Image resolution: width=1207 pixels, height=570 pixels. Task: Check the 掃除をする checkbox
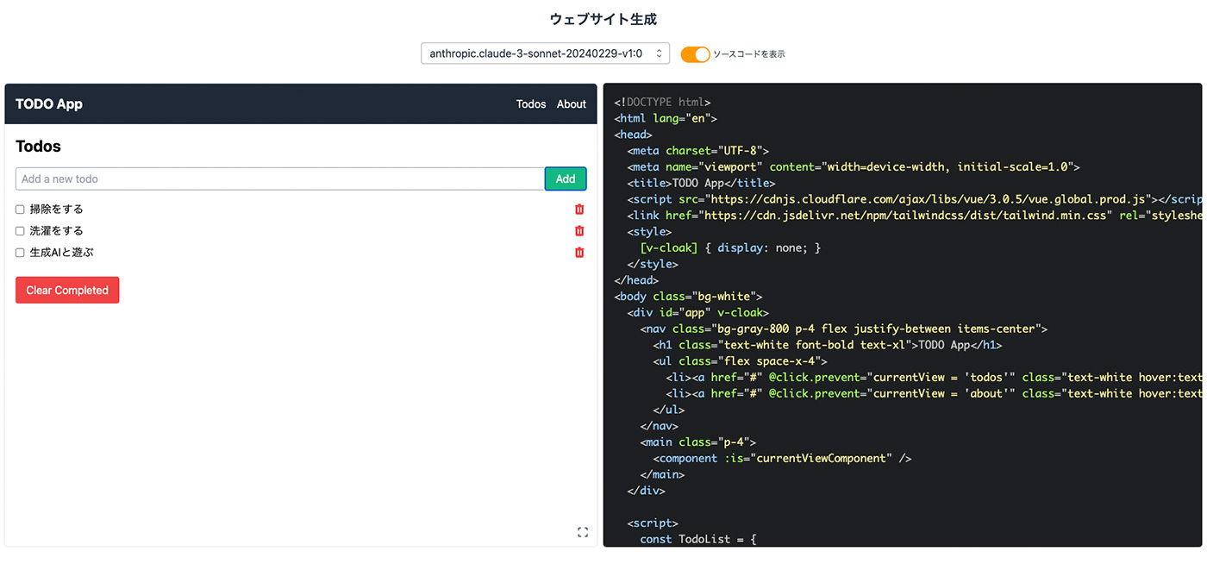coord(20,210)
